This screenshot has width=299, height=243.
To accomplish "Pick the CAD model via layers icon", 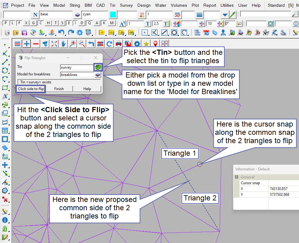I will [x=77, y=15].
